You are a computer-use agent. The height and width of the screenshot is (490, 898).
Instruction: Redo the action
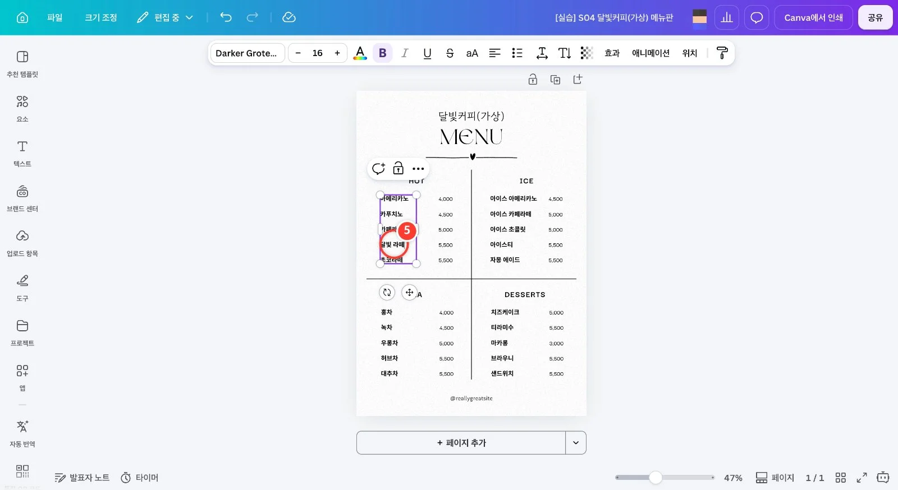coord(253,17)
